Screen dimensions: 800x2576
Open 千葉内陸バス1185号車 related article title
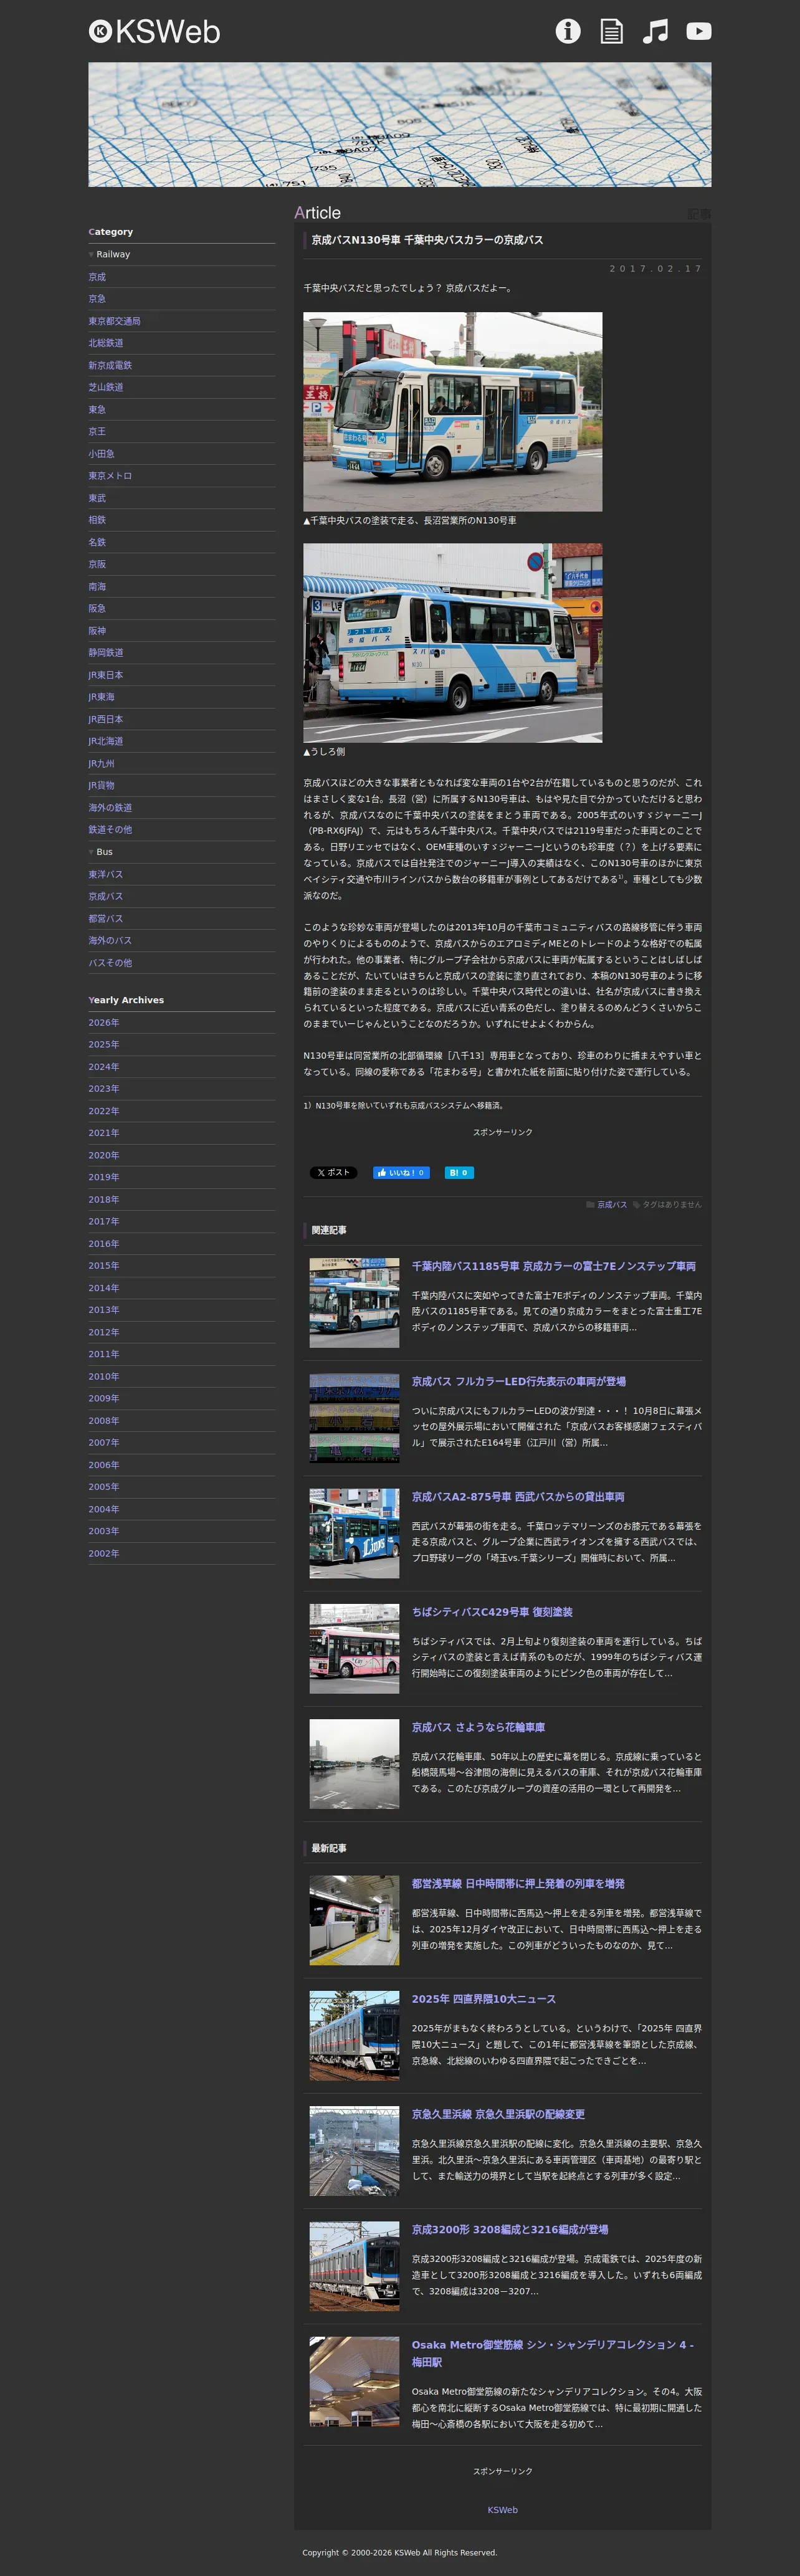click(x=554, y=1266)
